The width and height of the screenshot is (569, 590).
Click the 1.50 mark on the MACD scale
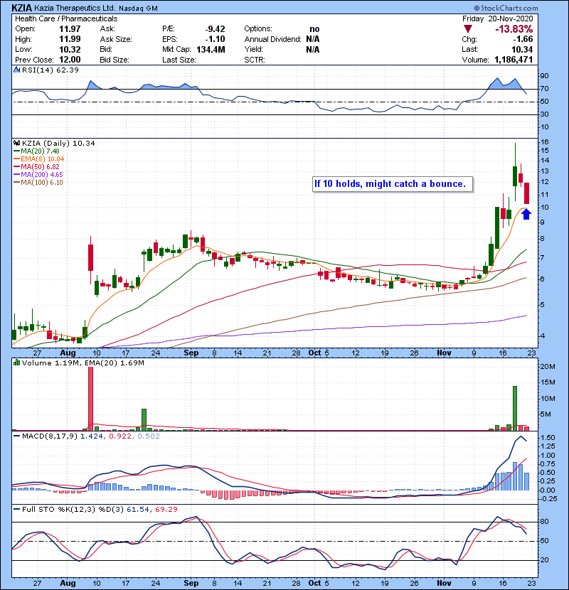548,438
